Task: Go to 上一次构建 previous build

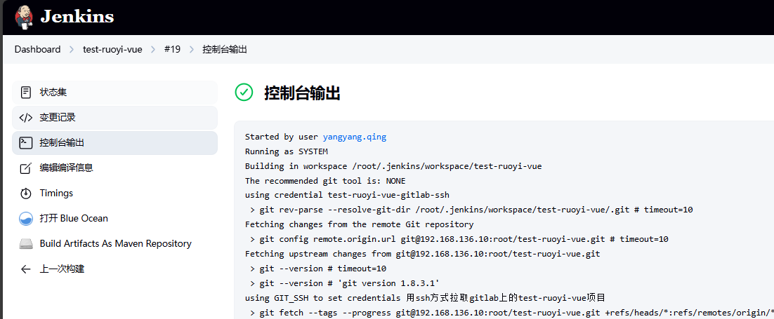Action: [114, 269]
